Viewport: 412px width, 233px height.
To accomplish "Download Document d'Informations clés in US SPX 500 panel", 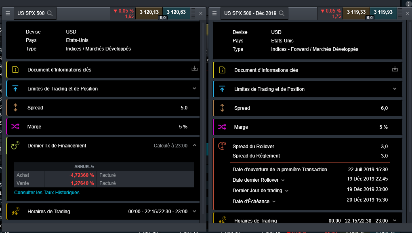I will click(194, 69).
